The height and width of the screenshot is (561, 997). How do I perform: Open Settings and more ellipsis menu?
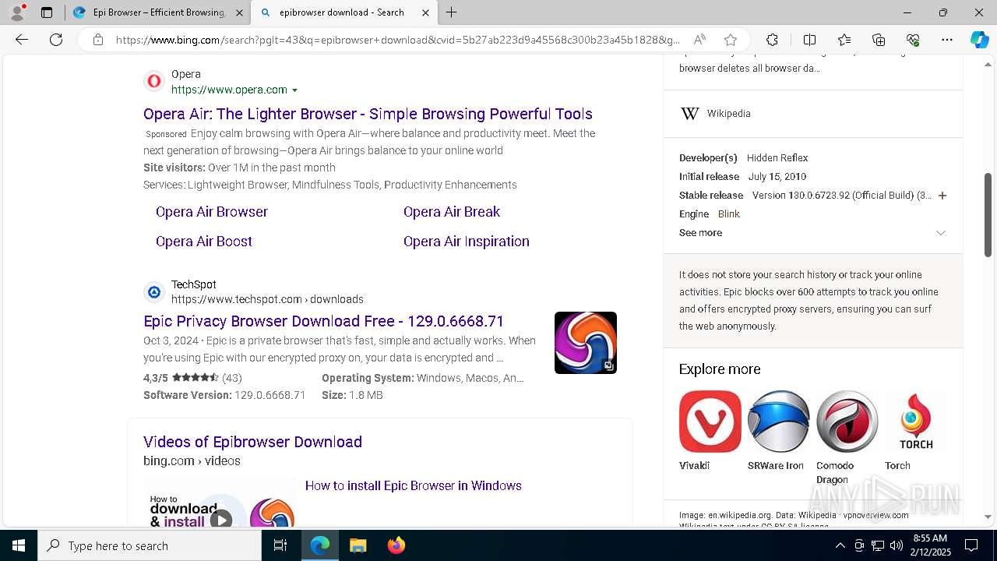click(x=947, y=40)
